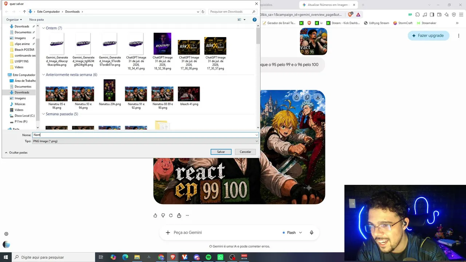The image size is (466, 262).
Task: Toggle Brave sidebar panel icon
Action: click(x=432, y=15)
